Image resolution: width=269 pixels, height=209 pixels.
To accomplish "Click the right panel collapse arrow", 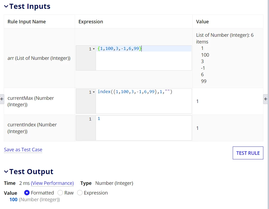I will tap(266, 99).
